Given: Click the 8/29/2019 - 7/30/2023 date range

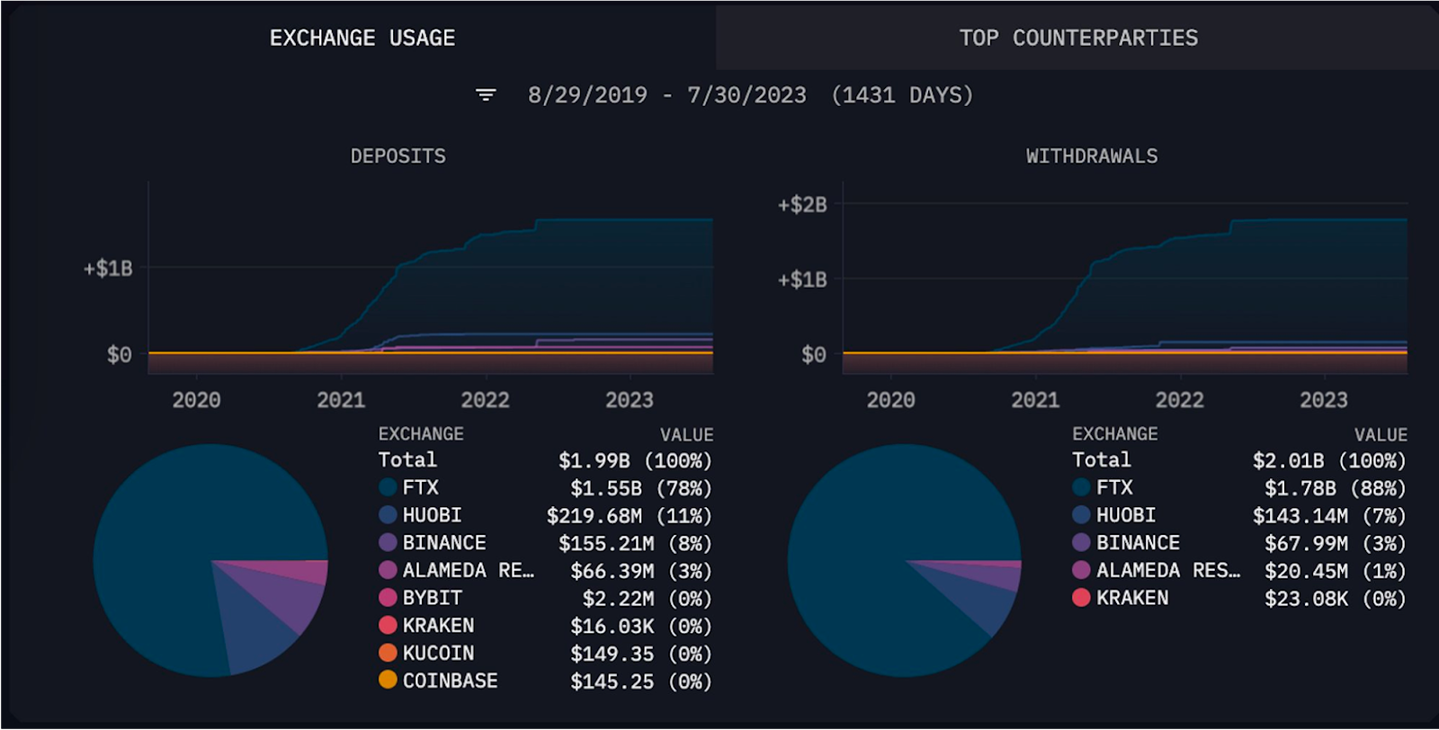Looking at the screenshot, I should (x=667, y=94).
